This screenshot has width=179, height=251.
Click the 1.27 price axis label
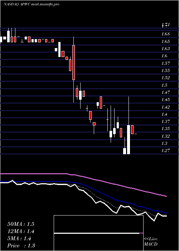[x=165, y=151]
